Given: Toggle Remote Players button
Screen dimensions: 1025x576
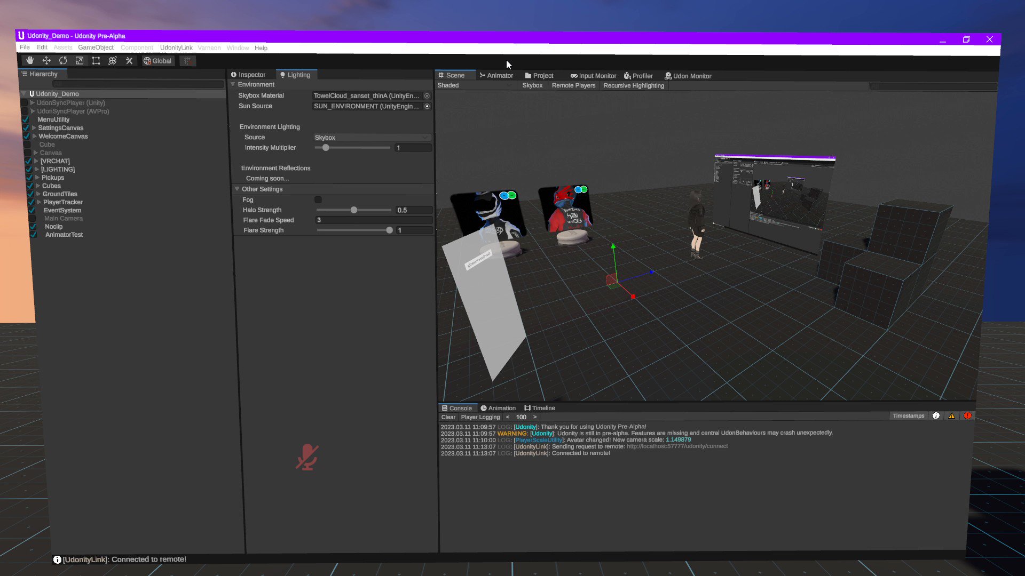Looking at the screenshot, I should click(573, 85).
